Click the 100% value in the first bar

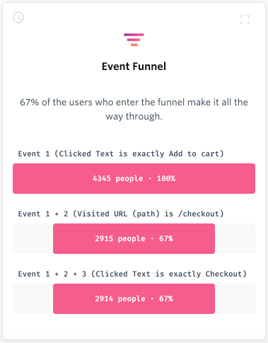click(x=166, y=178)
